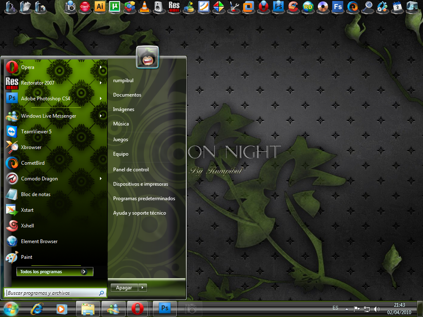
Task: Launch Xbrowser from Start menu
Action: [56, 147]
